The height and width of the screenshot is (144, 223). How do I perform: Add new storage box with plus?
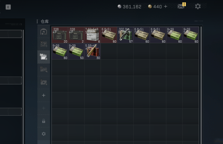pyautogui.click(x=44, y=95)
